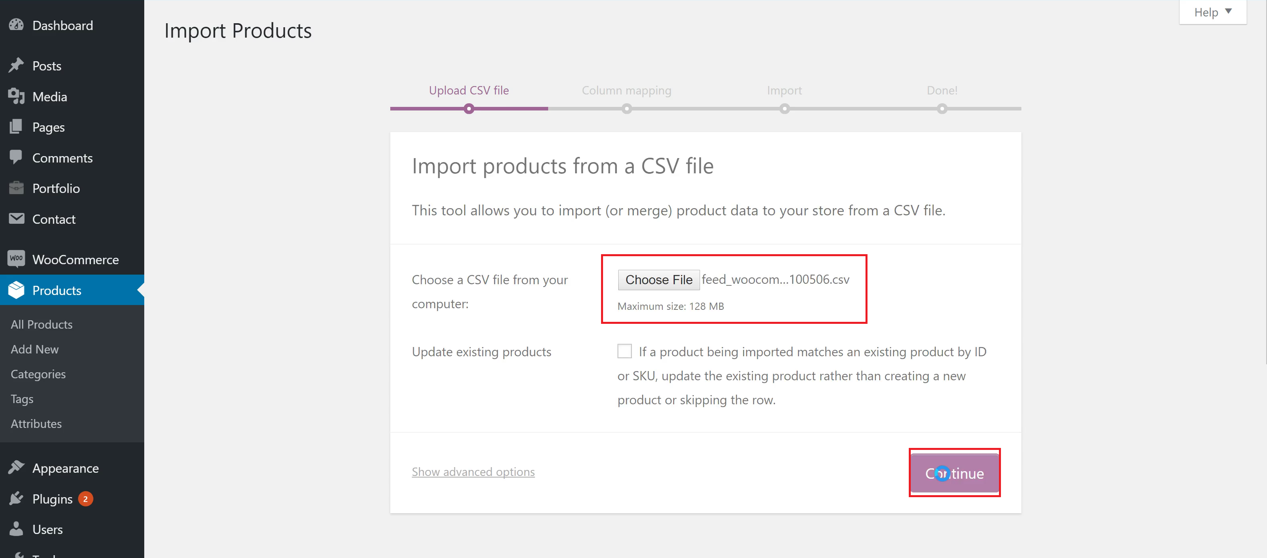
Task: Click the Portfolio briefcase icon
Action: (x=16, y=188)
